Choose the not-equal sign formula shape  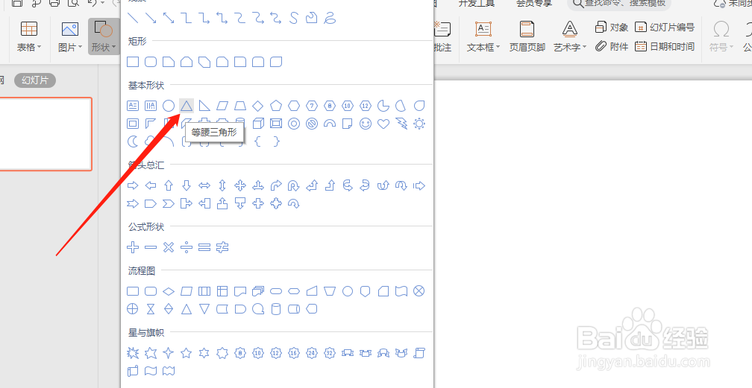(222, 247)
